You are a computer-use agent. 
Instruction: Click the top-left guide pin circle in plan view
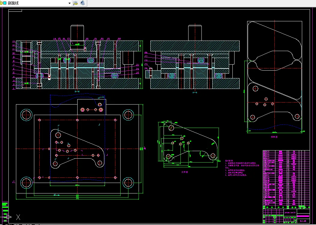[x=26, y=115]
